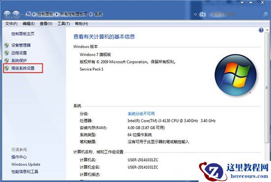271x182 pixels.
Task: Open 控制面板主页 link
Action: pos(23,34)
